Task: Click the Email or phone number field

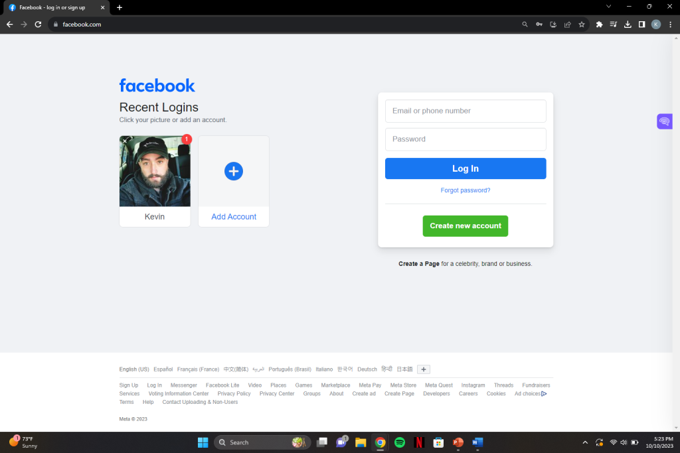Action: click(466, 111)
